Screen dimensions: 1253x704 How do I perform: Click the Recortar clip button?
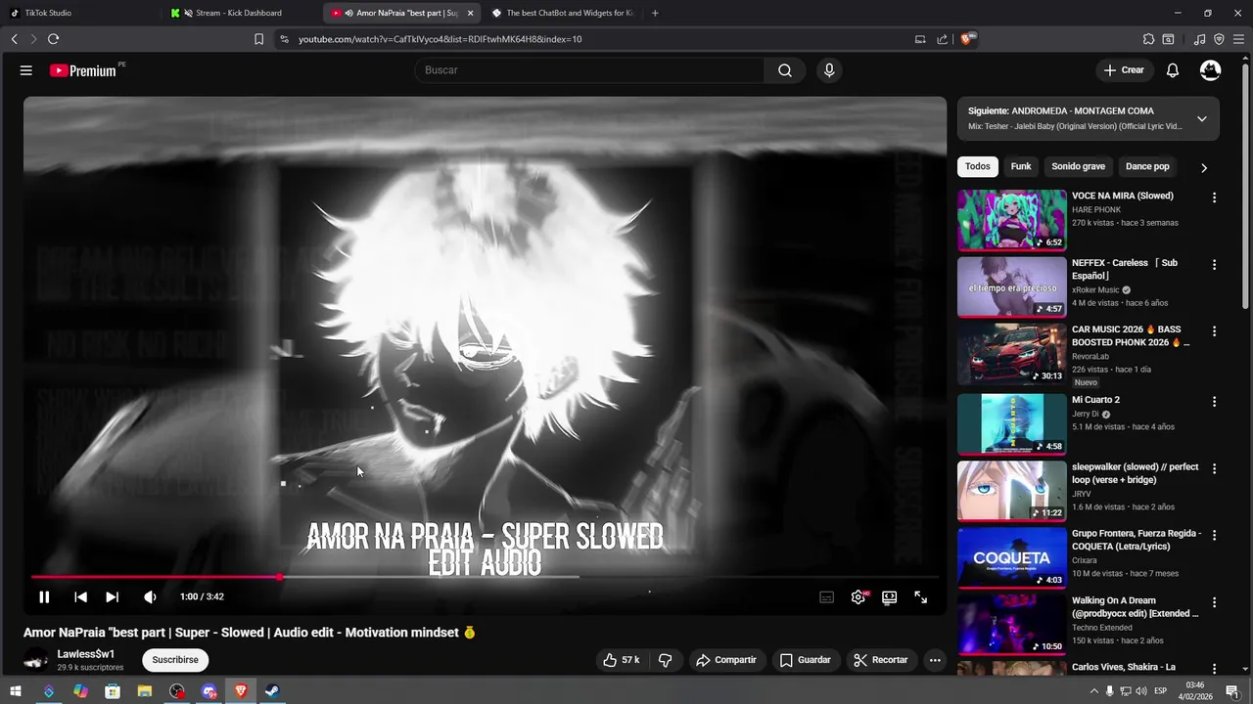point(880,660)
